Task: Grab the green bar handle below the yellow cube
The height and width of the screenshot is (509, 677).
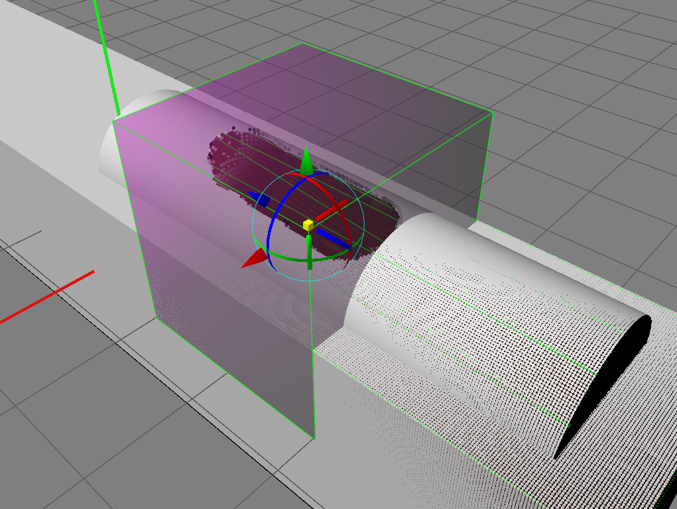Action: (309, 252)
